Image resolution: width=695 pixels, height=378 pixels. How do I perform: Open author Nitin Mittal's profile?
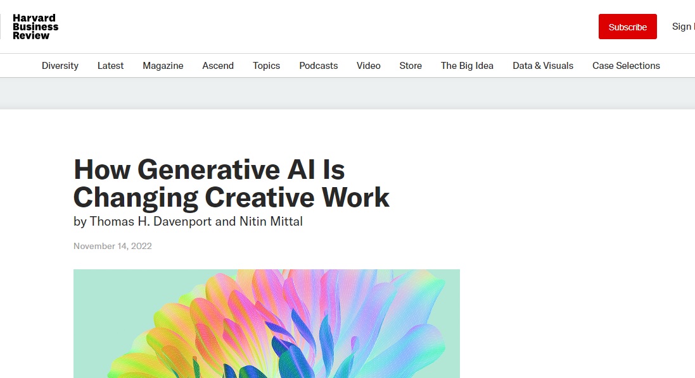(271, 222)
